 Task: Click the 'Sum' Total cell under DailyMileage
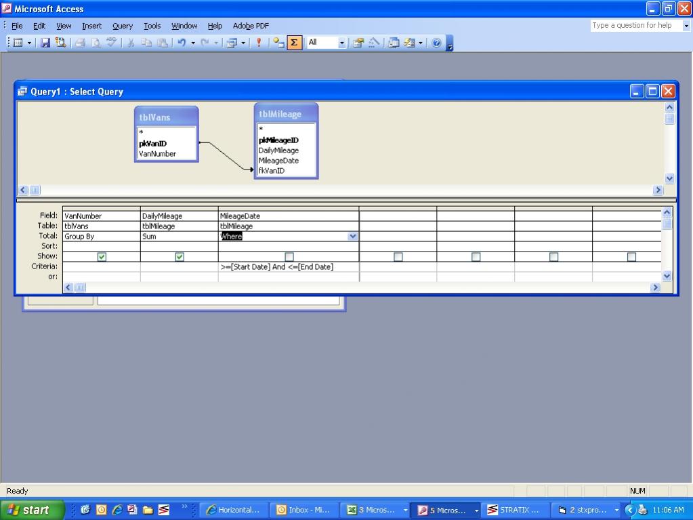tap(179, 236)
